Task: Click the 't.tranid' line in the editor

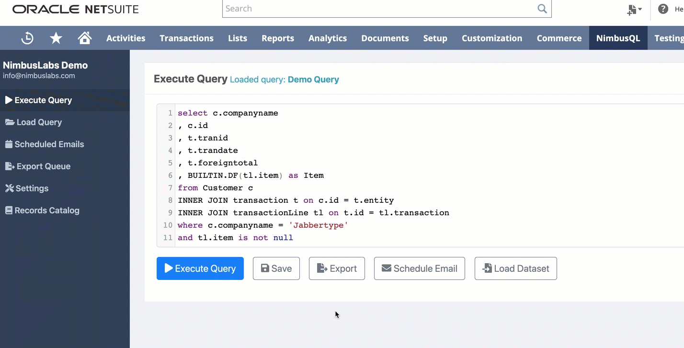Action: 203,138
